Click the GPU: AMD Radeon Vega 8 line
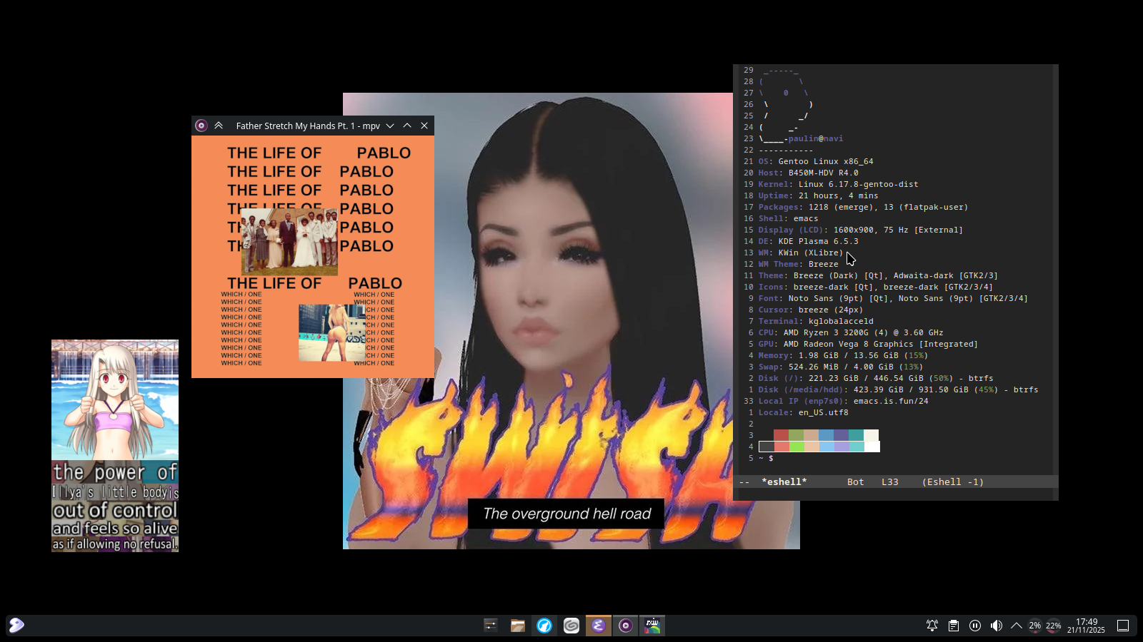The image size is (1143, 642). tap(869, 344)
